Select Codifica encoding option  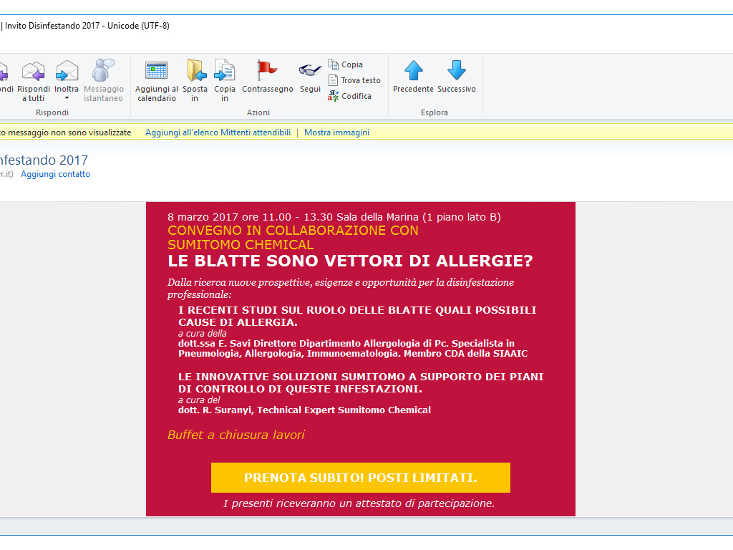356,96
